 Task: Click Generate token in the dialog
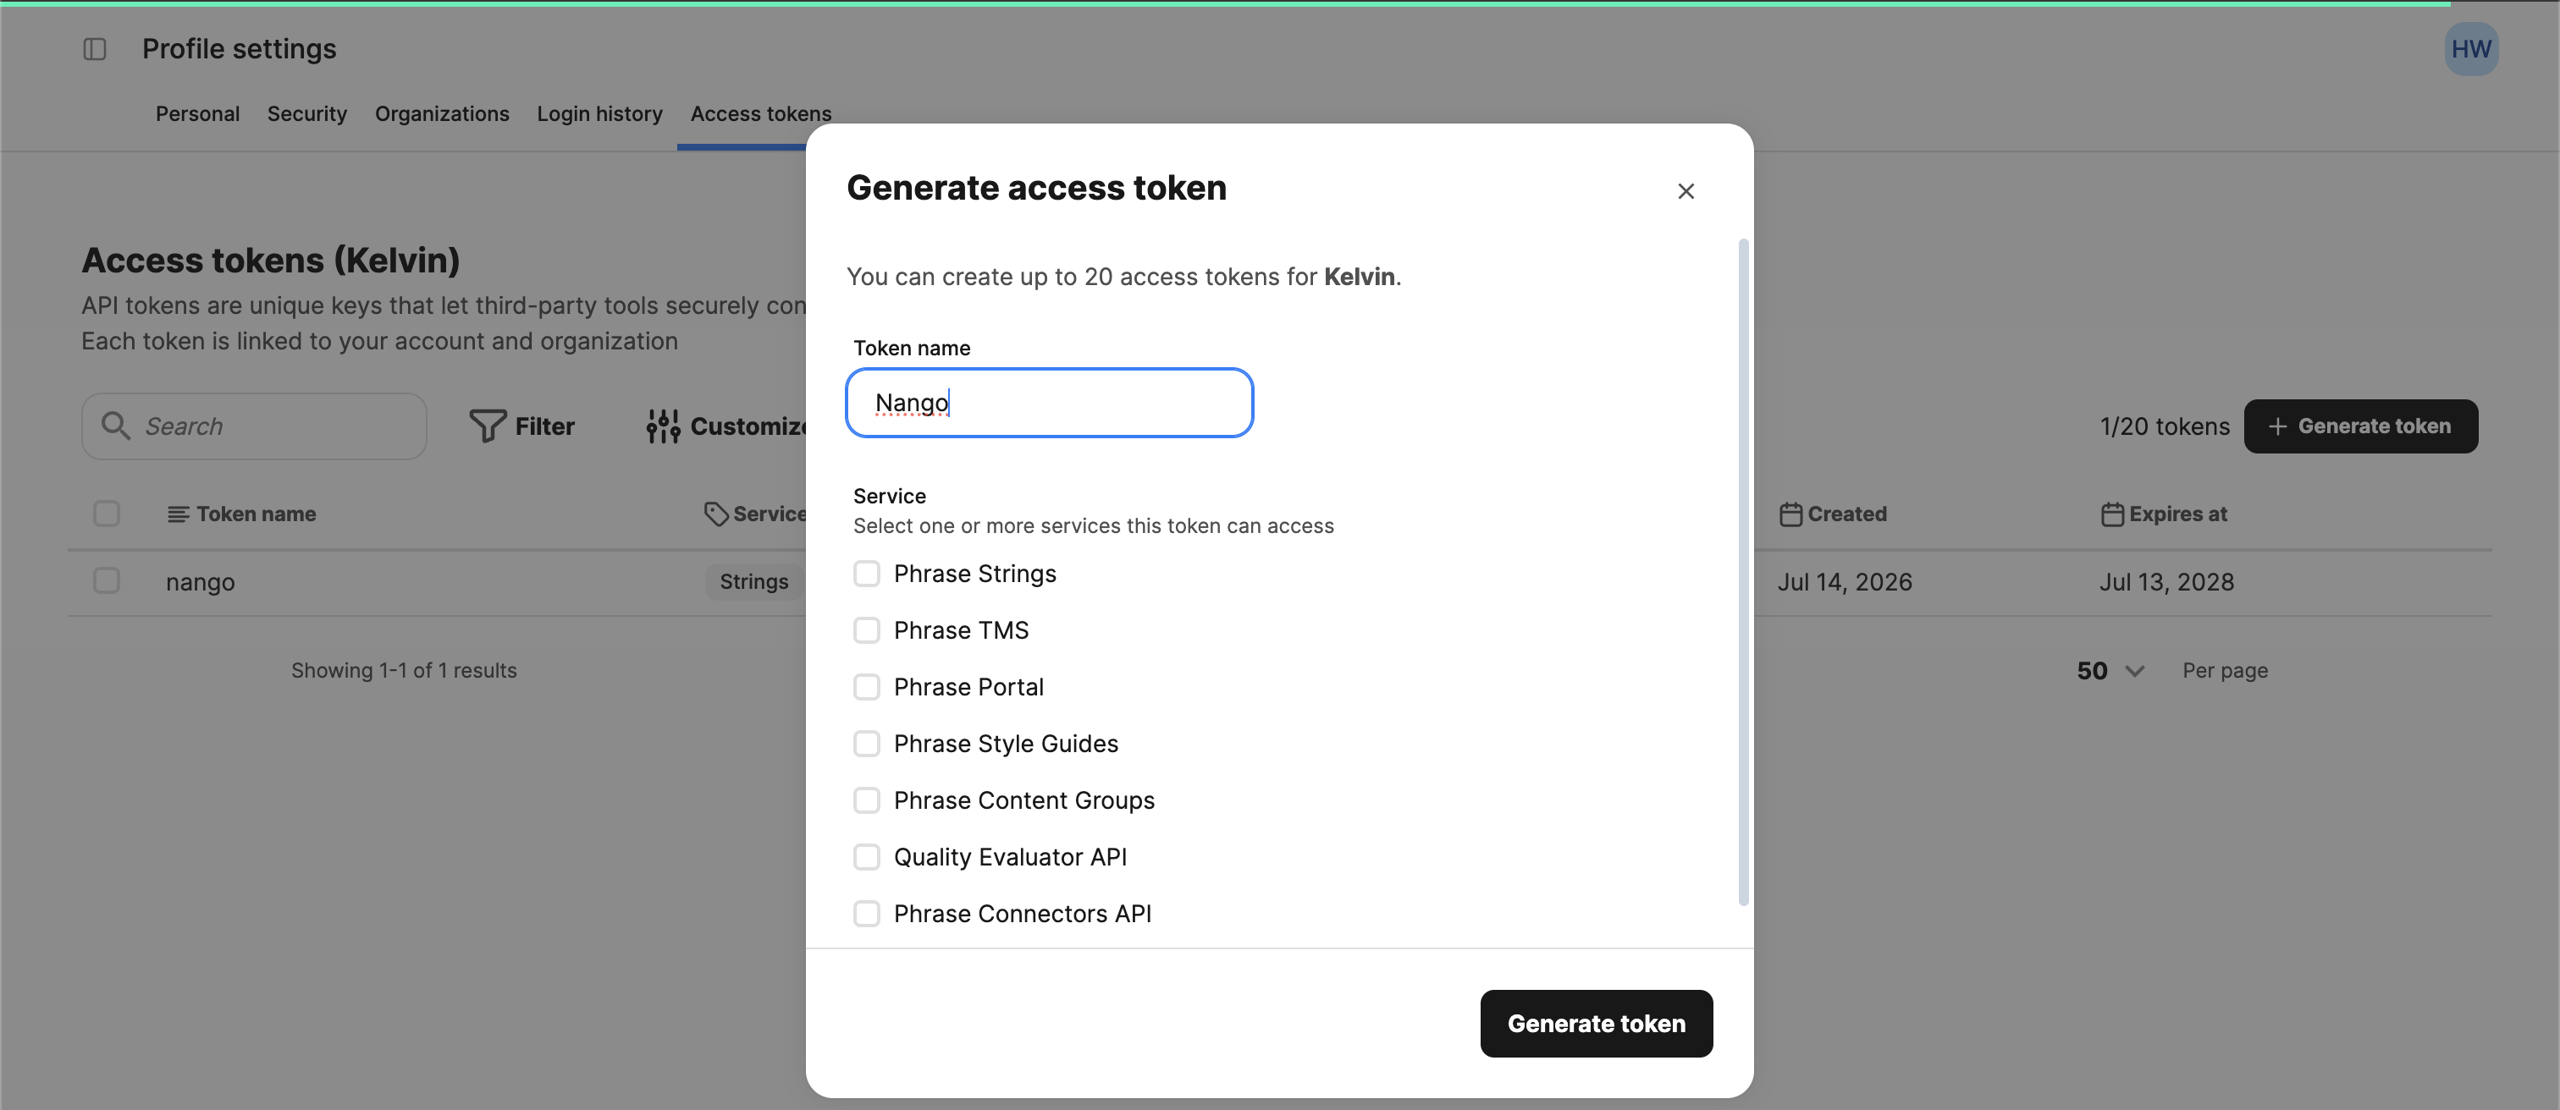point(1596,1024)
